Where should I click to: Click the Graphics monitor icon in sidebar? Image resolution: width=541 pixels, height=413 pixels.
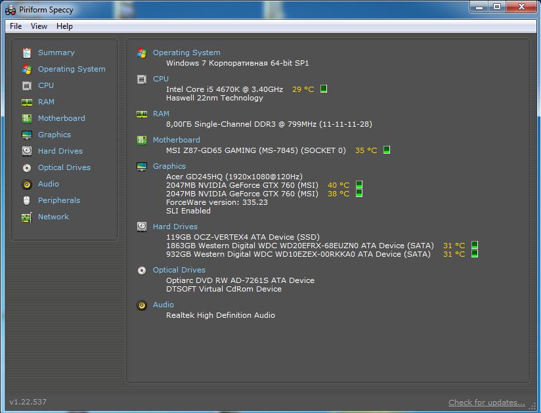click(x=26, y=135)
